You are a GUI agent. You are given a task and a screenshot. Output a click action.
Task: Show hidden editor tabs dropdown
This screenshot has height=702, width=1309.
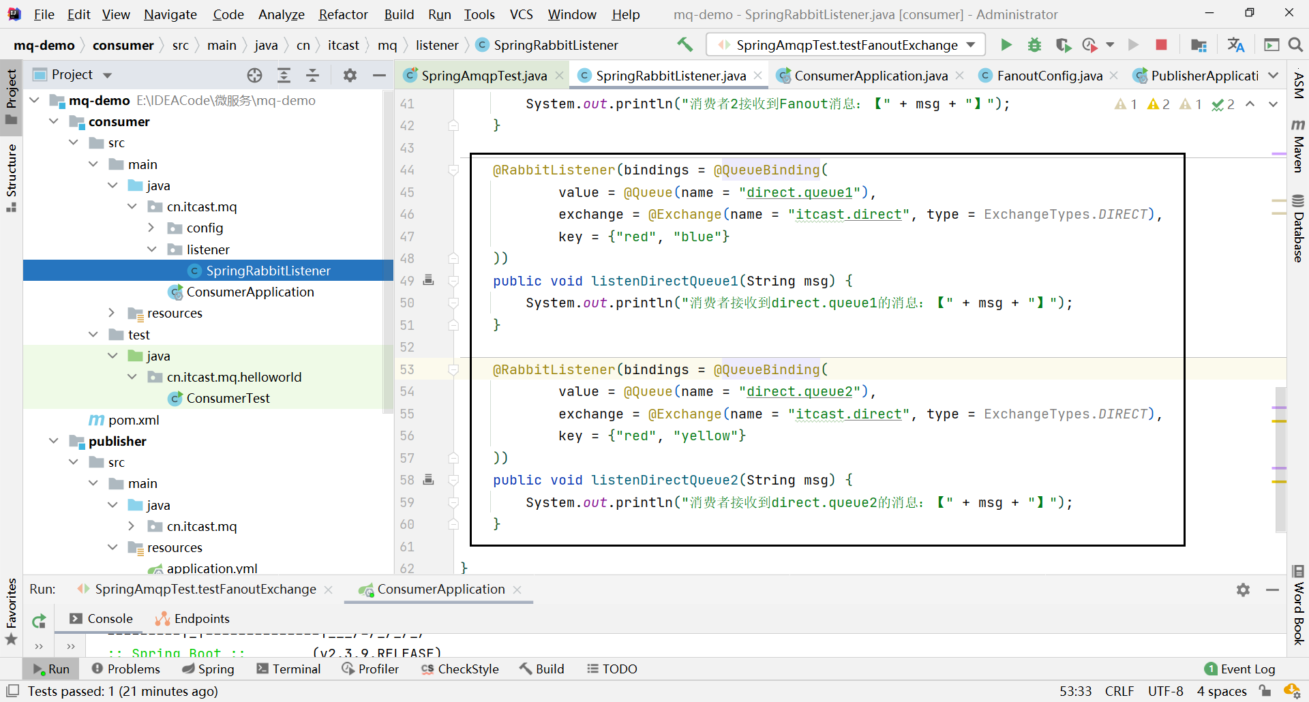coord(1274,76)
